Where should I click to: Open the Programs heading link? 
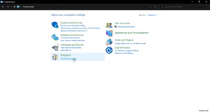click(66, 55)
